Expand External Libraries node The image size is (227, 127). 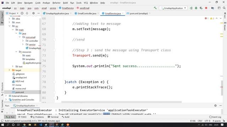(x=6, y=96)
